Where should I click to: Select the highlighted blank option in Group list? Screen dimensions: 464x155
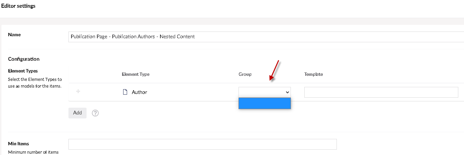pyautogui.click(x=264, y=103)
